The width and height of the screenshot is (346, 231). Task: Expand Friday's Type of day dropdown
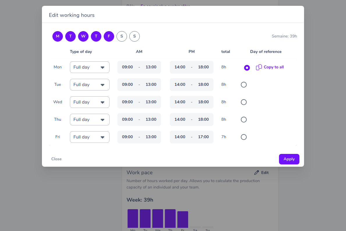90,137
